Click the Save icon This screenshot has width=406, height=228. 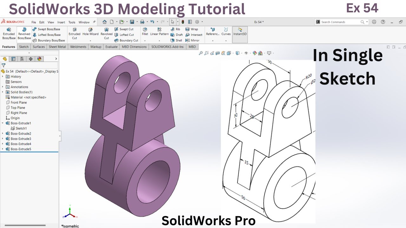pyautogui.click(x=132, y=22)
